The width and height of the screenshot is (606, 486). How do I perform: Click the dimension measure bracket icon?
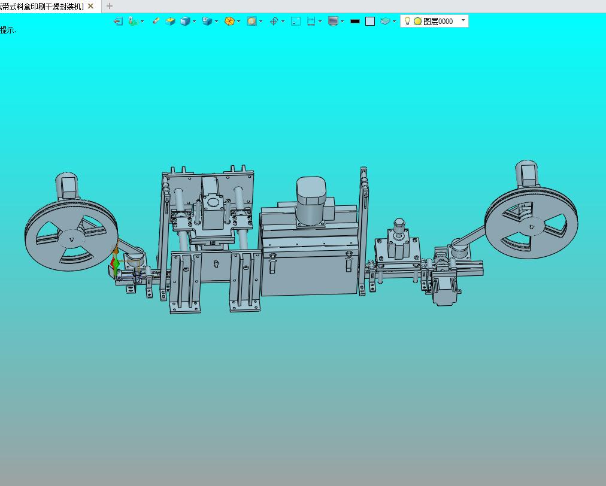click(x=311, y=22)
